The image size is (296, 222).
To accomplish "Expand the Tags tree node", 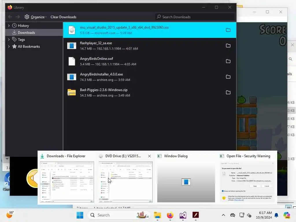I will pos(9,39).
